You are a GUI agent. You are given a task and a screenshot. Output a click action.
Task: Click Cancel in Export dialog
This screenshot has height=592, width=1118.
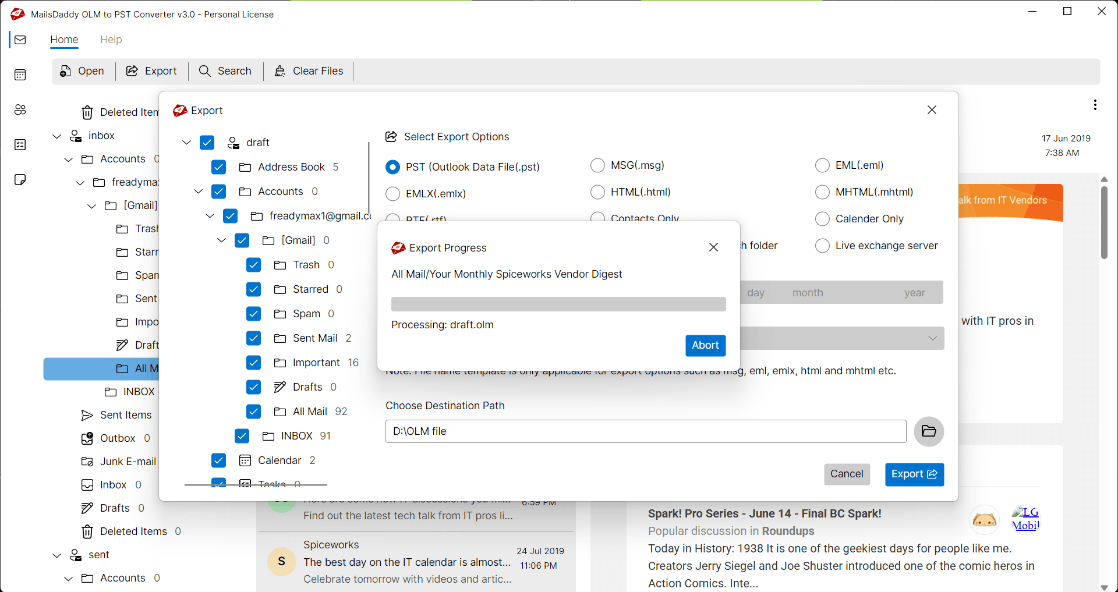click(847, 474)
